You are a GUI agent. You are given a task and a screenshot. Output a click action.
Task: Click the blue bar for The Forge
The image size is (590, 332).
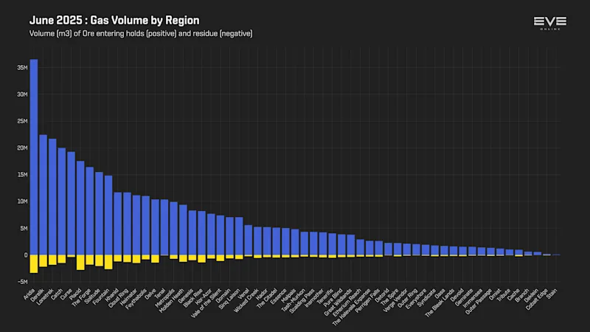pyautogui.click(x=89, y=211)
